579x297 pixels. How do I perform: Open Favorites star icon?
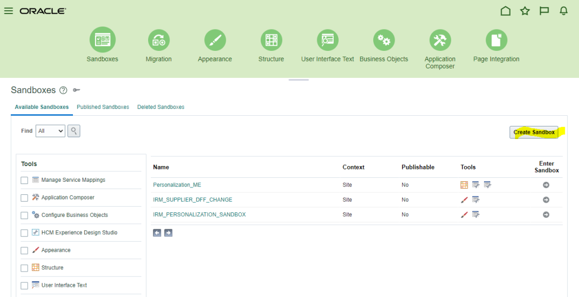click(525, 11)
